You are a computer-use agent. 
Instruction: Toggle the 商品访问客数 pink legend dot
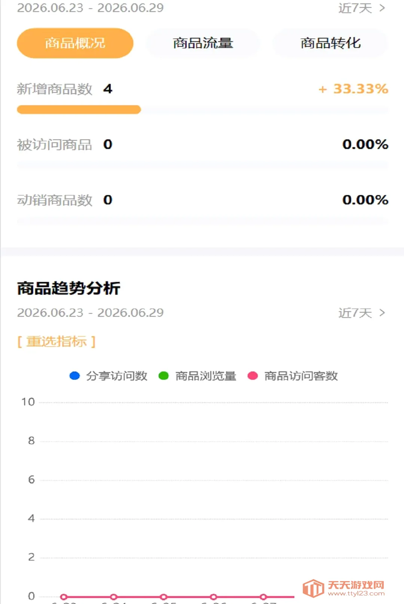pyautogui.click(x=252, y=376)
